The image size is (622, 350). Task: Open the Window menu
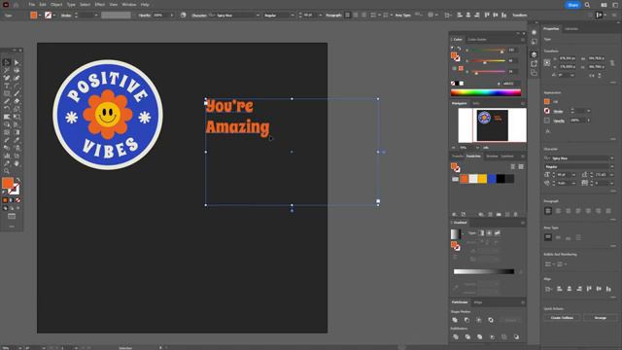[x=129, y=5]
